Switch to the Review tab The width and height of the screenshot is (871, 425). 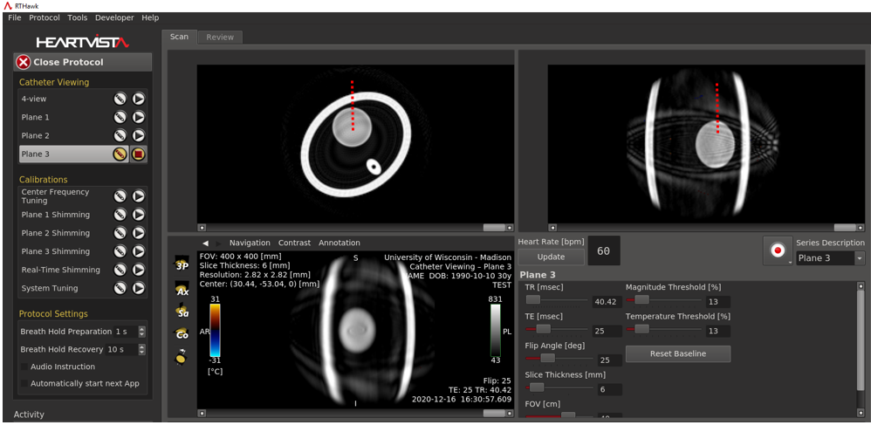click(220, 38)
